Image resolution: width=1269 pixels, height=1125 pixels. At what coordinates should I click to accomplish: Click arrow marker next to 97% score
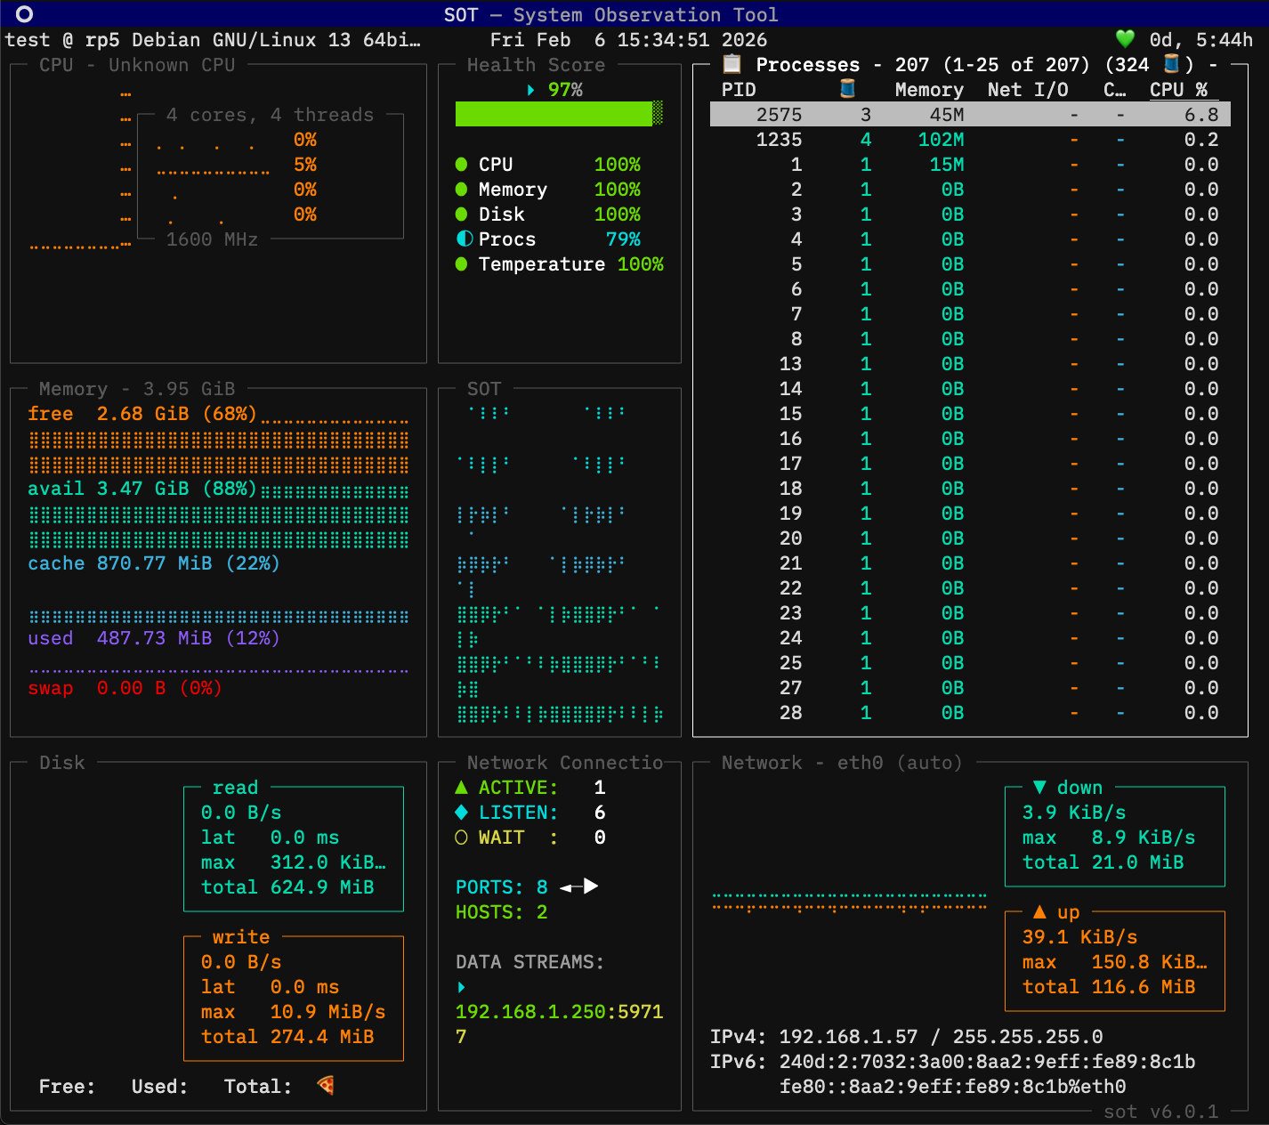[x=531, y=89]
